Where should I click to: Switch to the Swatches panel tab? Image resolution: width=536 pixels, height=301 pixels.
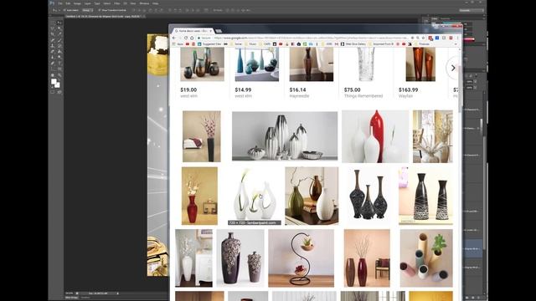[445, 18]
